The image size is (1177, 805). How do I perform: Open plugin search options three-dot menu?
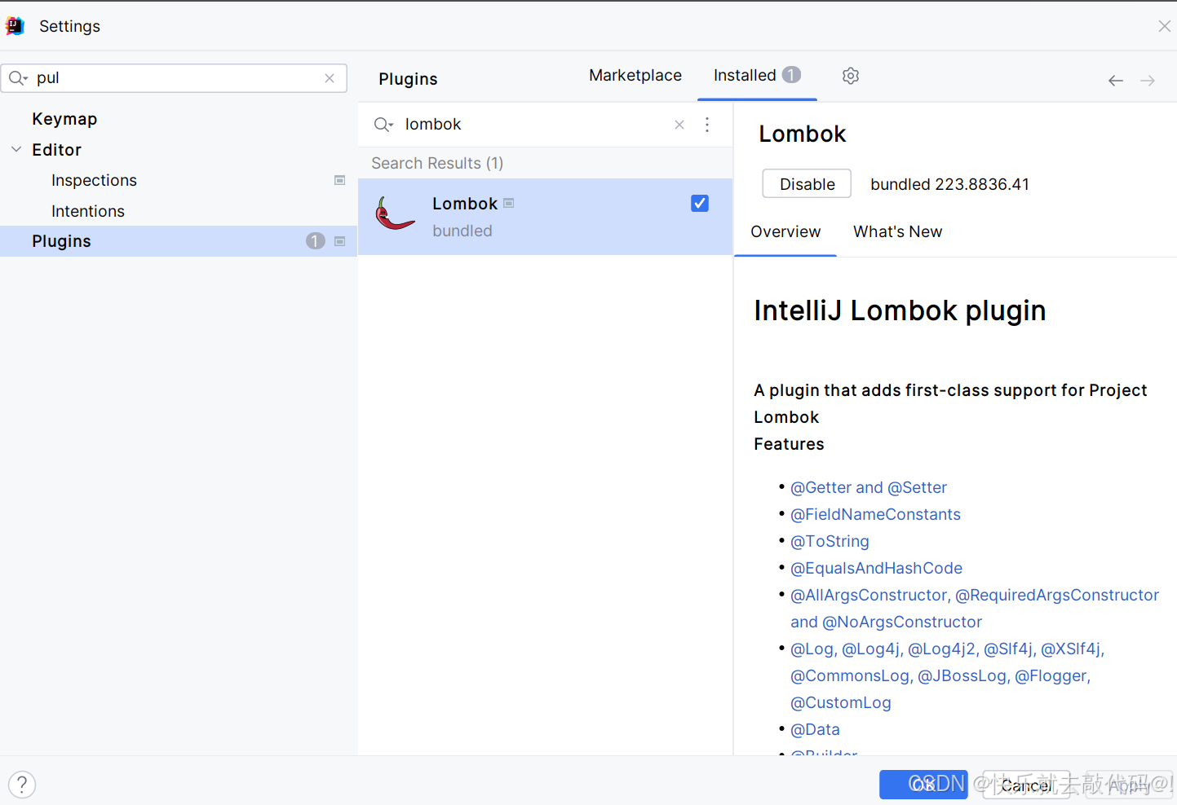pos(707,125)
